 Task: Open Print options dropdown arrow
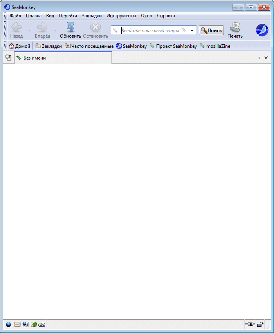pyautogui.click(x=248, y=30)
